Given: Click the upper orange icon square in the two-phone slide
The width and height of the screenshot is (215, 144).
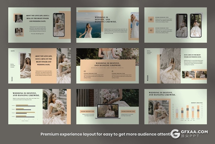Looking at the screenshot, I should point(151,19).
